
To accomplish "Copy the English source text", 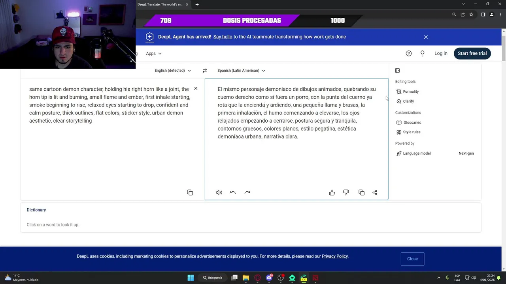I will coord(190,192).
